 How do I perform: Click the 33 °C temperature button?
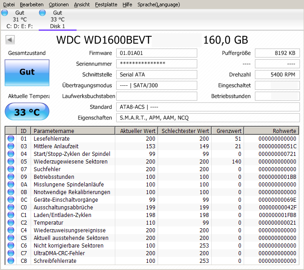pyautogui.click(x=27, y=111)
